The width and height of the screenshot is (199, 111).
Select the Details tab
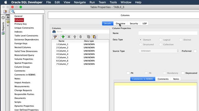pos(108,23)
